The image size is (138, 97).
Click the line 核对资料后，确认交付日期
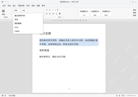click(53, 57)
